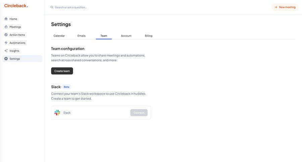Open the Emails settings tab
This screenshot has height=162, width=302.
pos(81,36)
